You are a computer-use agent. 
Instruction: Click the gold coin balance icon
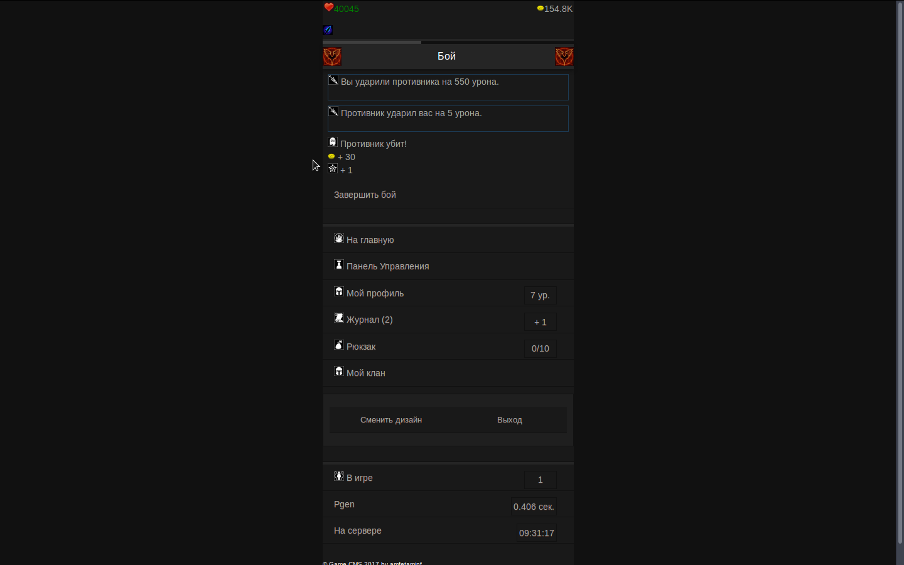tap(540, 9)
